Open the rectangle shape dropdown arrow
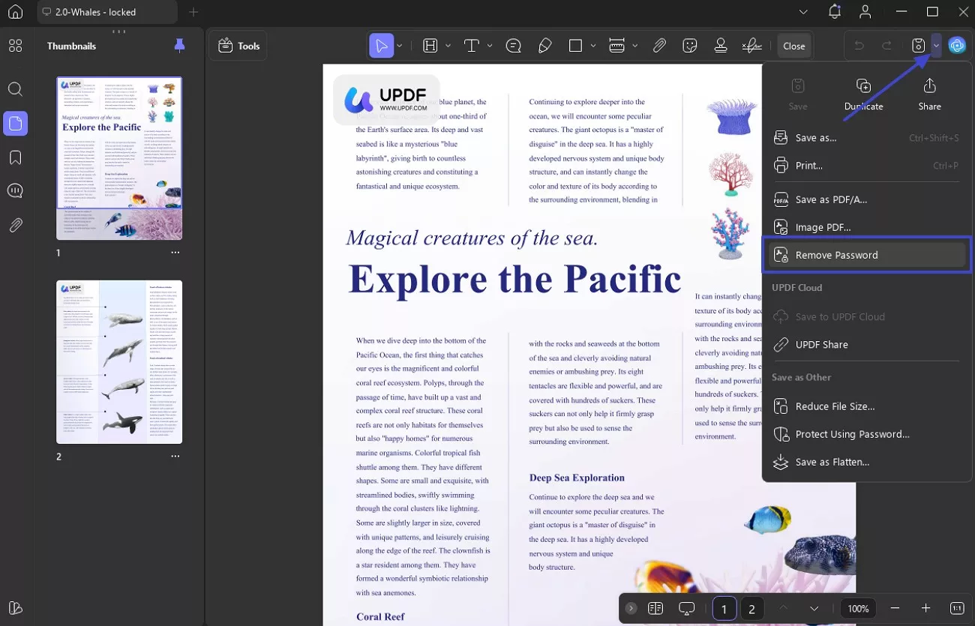The image size is (975, 626). point(594,46)
